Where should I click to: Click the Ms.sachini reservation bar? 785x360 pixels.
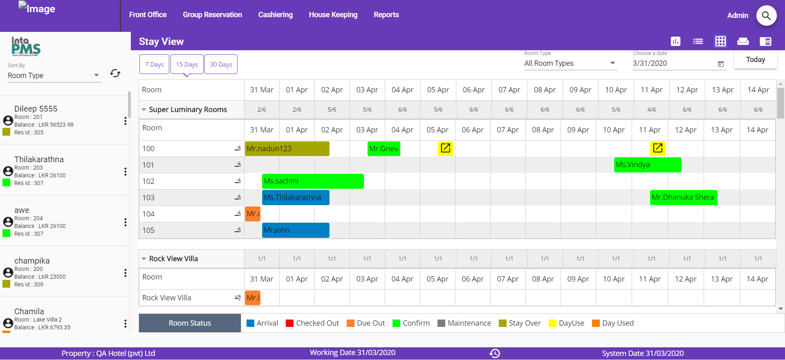312,181
